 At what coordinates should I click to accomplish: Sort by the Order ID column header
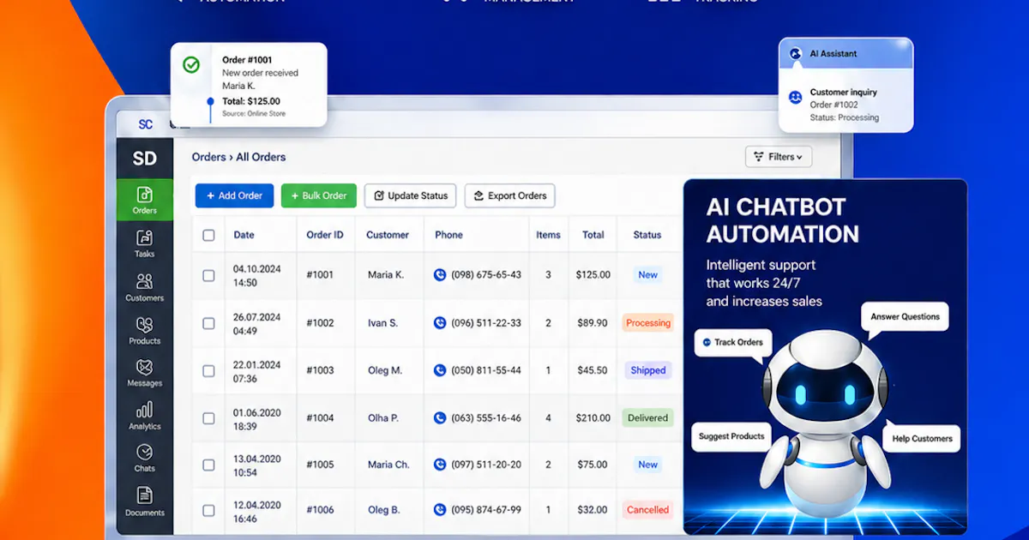(x=325, y=235)
